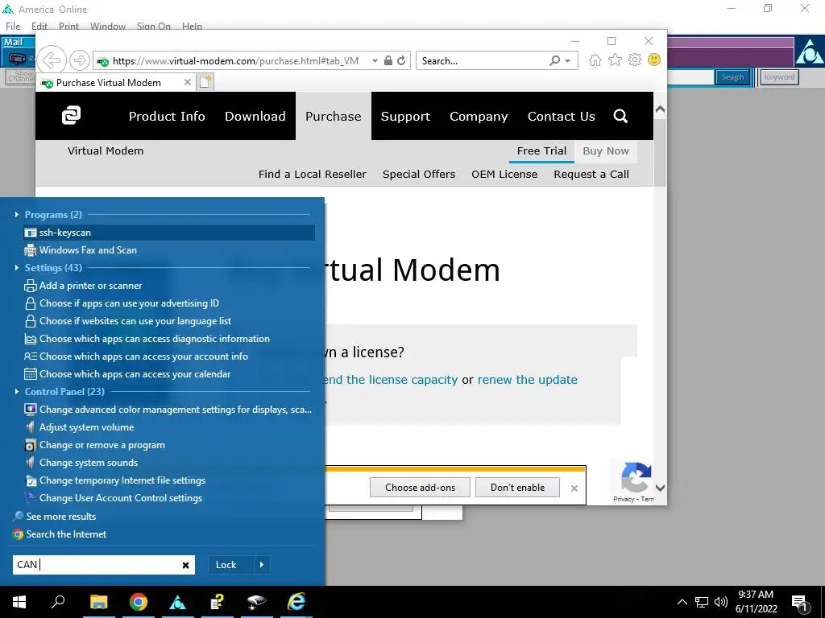Switch to Internet Explorer on the taskbar

(296, 602)
